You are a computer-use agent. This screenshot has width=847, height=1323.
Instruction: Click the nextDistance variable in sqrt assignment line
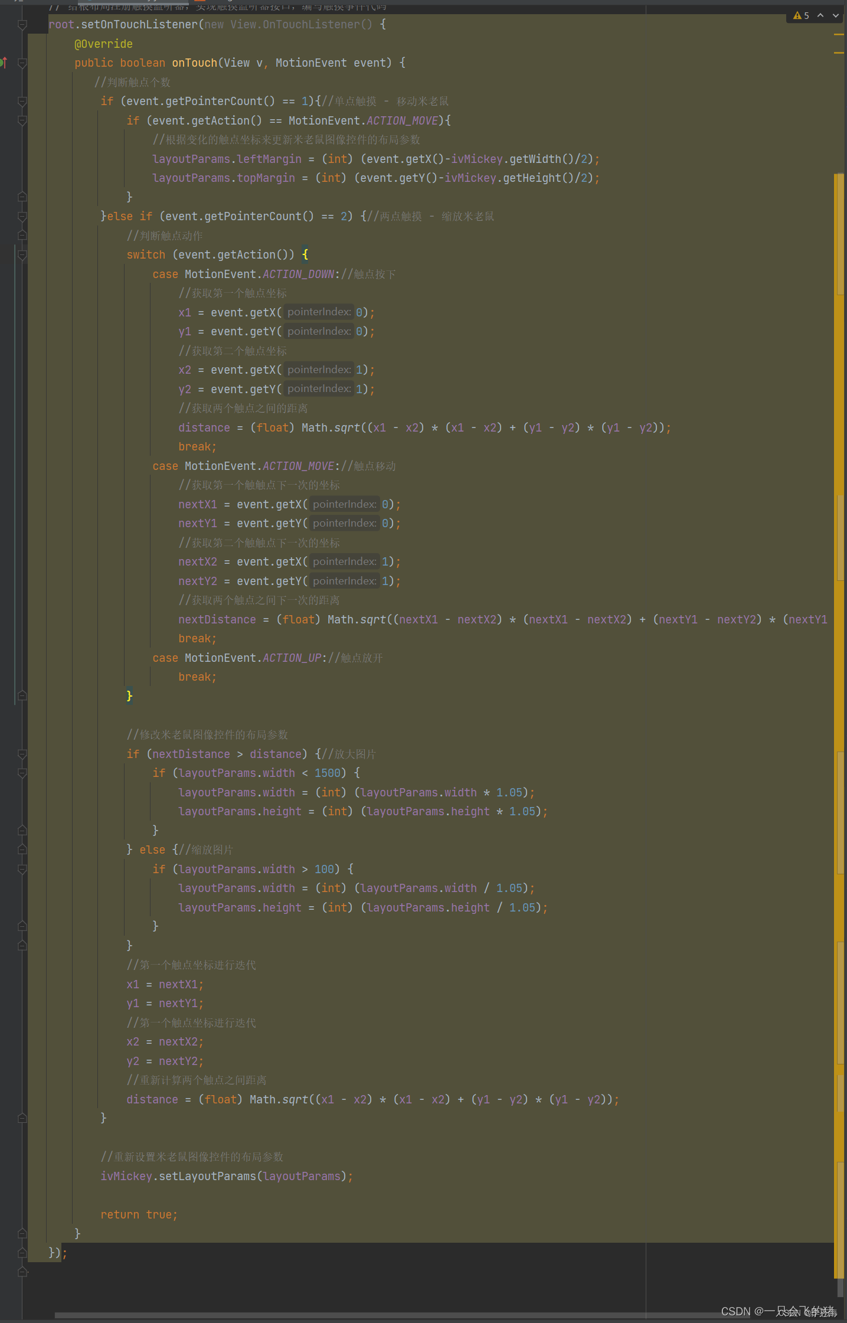(x=217, y=619)
